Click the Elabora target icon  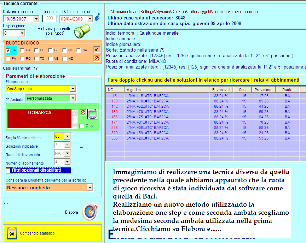click(90, 212)
